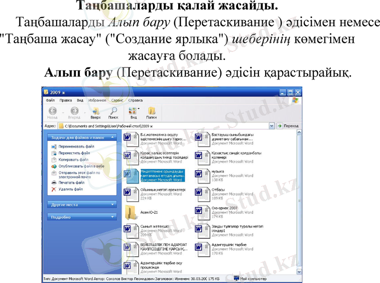Viewport: 380px width, 283px height.
Task: Select the Переименовать файл icon
Action: click(54, 147)
